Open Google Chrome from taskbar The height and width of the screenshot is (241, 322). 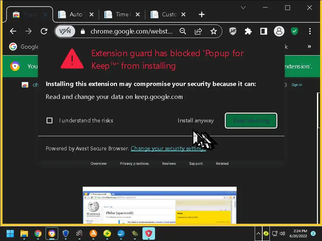tap(38, 233)
